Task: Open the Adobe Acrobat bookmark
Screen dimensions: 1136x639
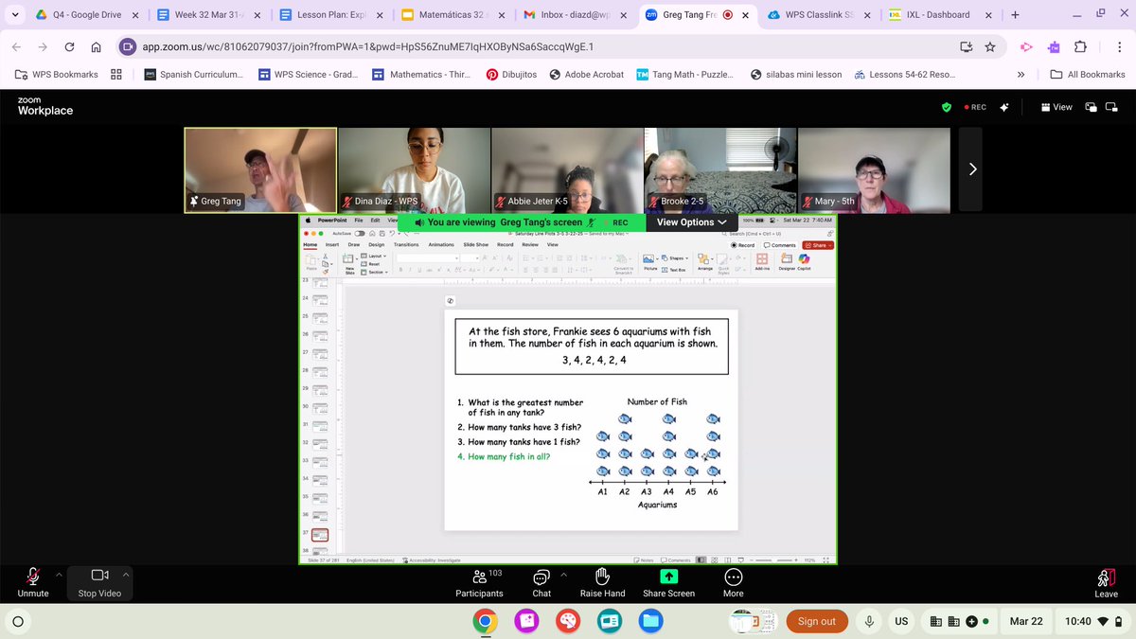Action: tap(587, 74)
